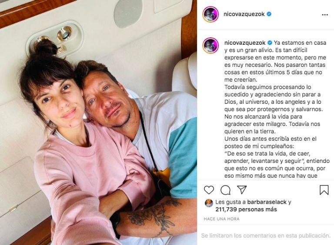
Task: Click the header profile picture avatar
Action: pos(210,14)
